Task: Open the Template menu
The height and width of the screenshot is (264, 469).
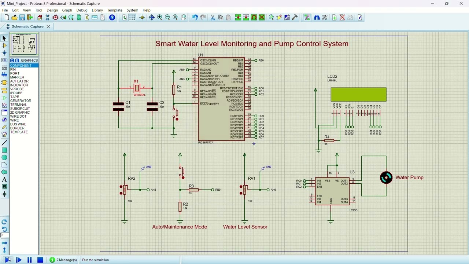Action: [x=115, y=10]
